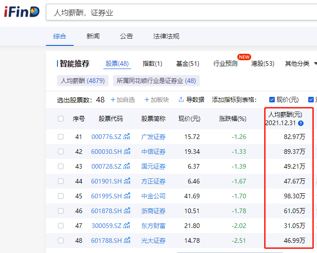Check the select-all checkbox in table header
Image resolution: width=317 pixels, height=253 pixels.
point(61,119)
